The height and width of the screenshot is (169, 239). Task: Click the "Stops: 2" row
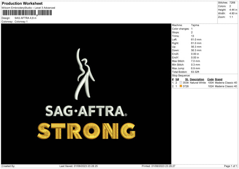pyautogui.click(x=182, y=32)
